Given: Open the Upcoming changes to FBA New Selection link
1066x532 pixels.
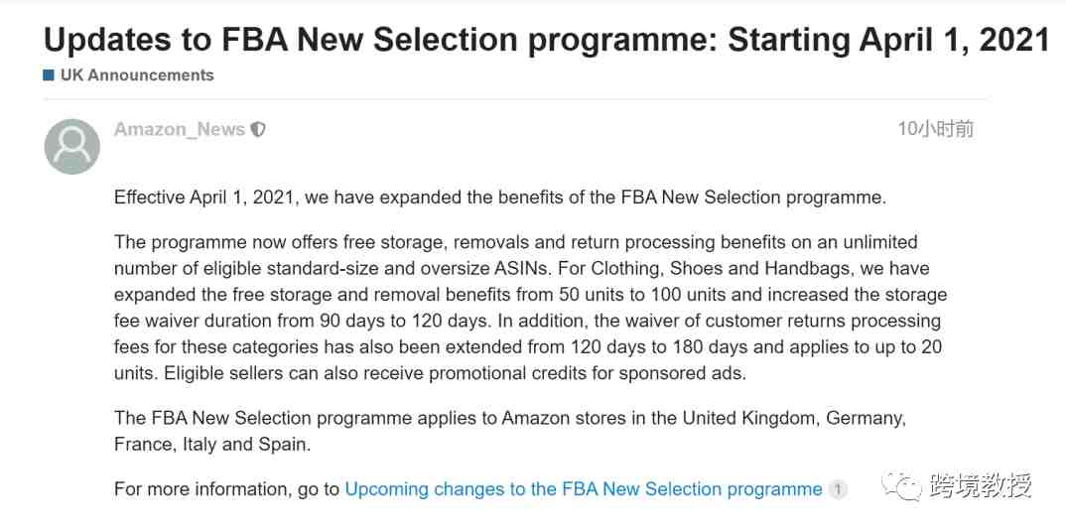Looking at the screenshot, I should pos(584,489).
